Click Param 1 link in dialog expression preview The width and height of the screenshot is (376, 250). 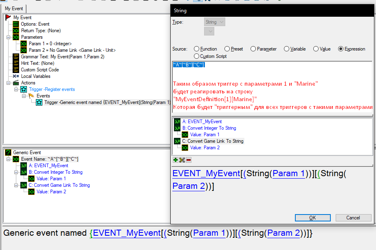[x=288, y=173]
